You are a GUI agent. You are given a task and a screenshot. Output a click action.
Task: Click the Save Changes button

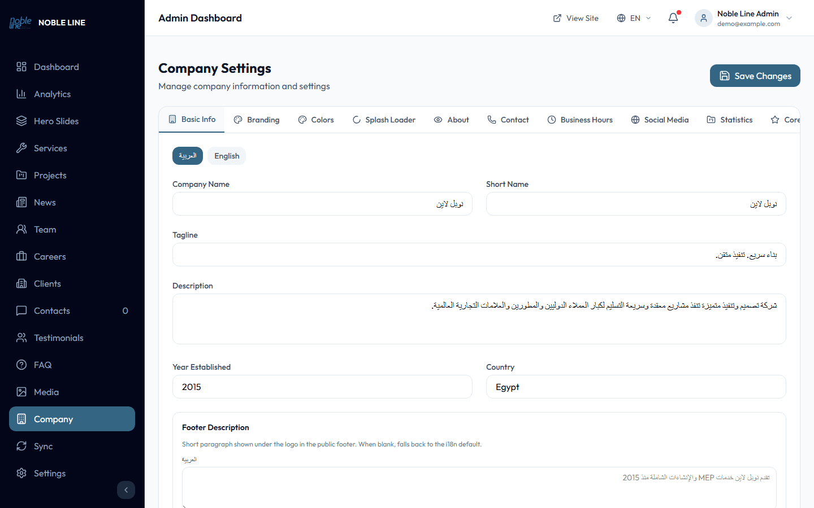(755, 76)
